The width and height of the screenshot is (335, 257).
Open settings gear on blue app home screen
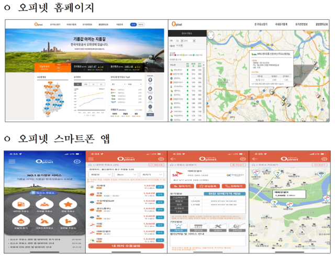pyautogui.click(x=77, y=162)
